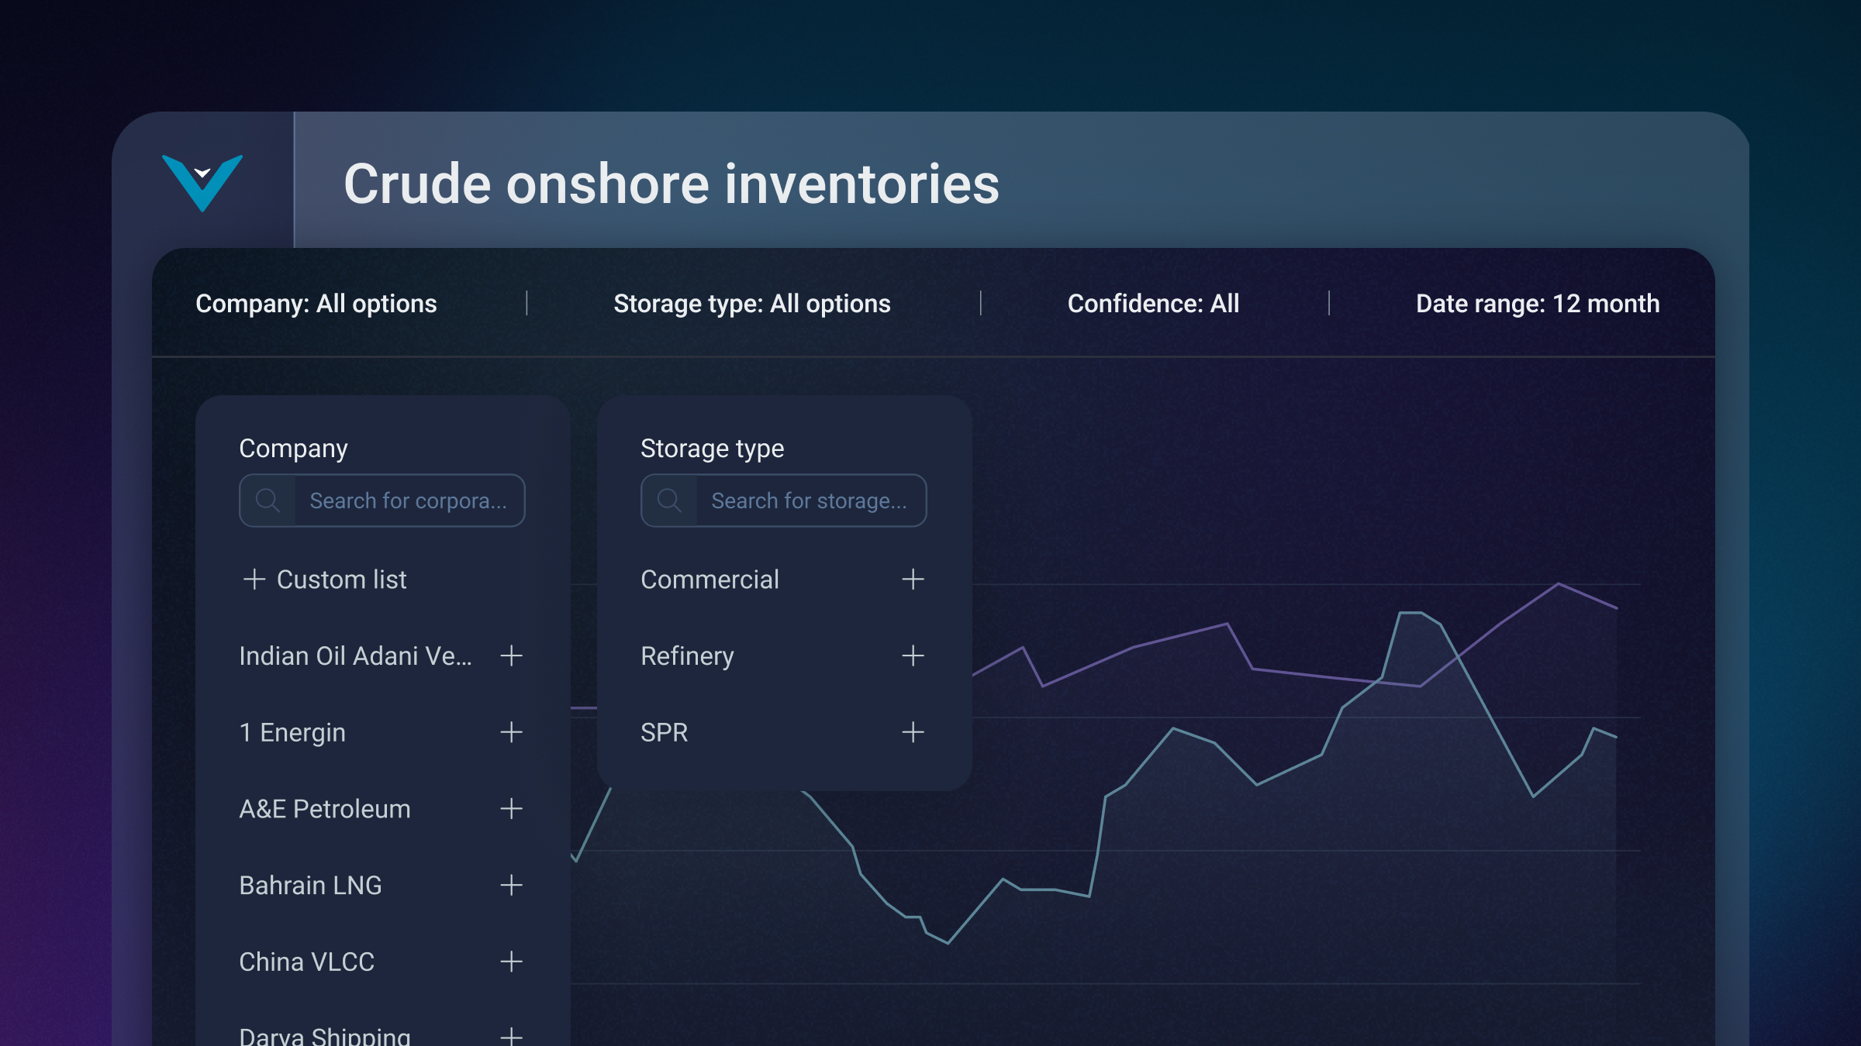Open the Date range: 12 month filter

tap(1537, 304)
